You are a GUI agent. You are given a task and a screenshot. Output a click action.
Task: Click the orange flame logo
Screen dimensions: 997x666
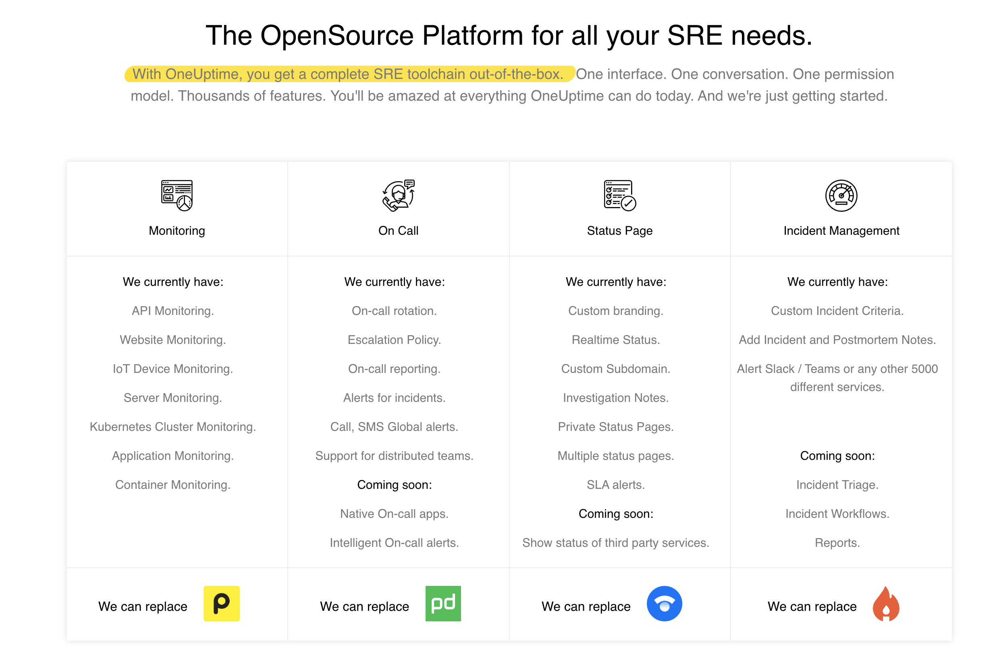[886, 604]
